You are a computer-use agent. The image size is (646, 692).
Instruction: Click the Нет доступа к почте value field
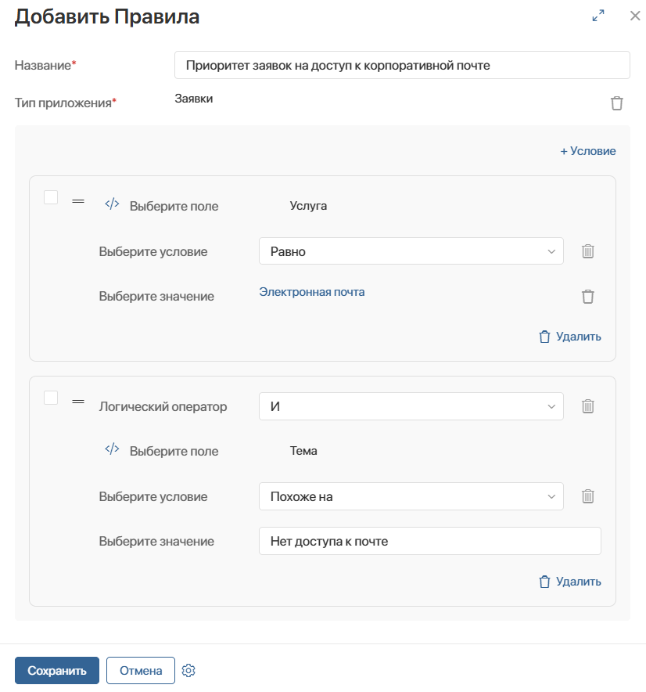coord(430,541)
